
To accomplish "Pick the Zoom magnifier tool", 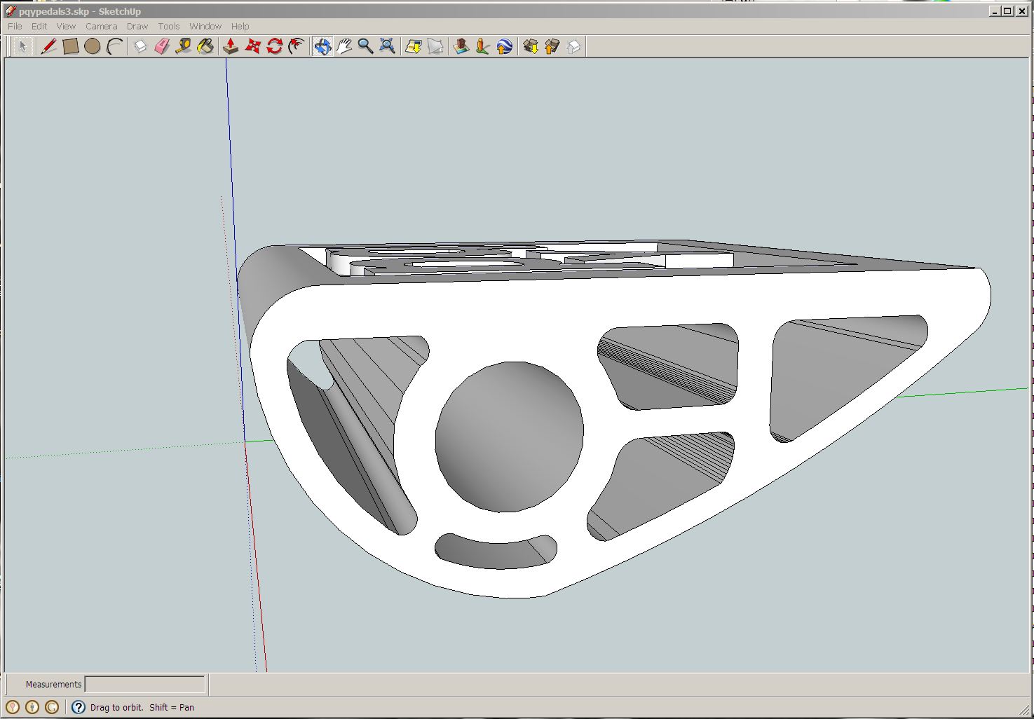I will tap(365, 46).
